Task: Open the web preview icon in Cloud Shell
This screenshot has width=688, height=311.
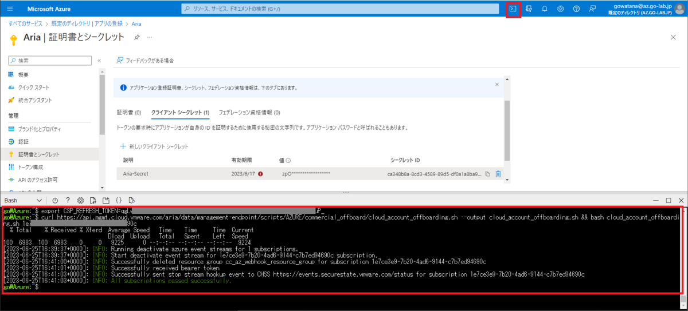Action: [x=131, y=201]
